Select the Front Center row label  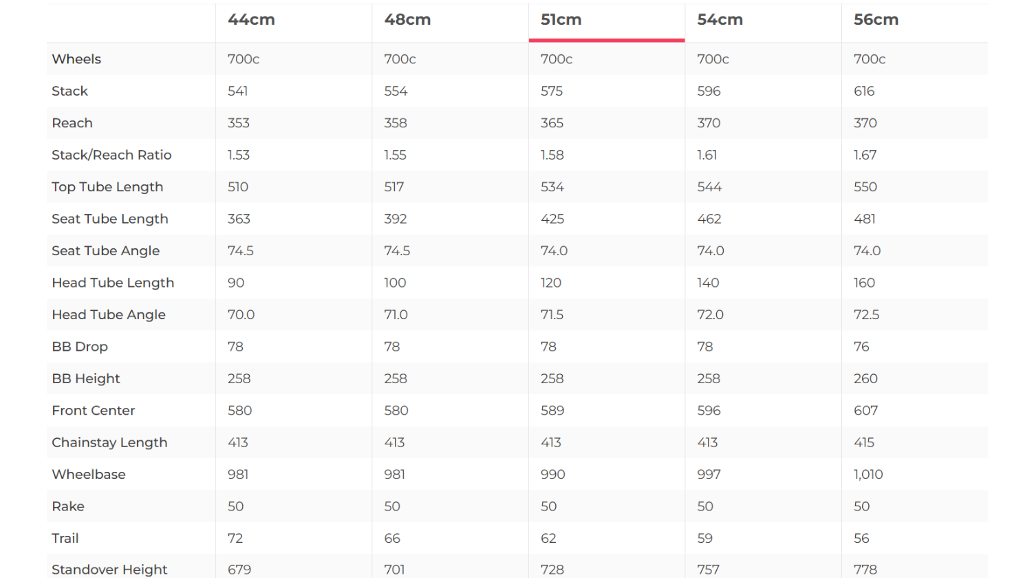[93, 411]
